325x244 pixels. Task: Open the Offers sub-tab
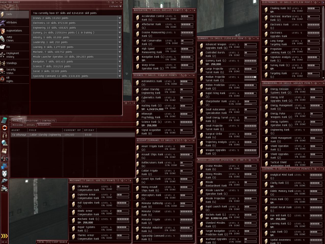pos(31,125)
